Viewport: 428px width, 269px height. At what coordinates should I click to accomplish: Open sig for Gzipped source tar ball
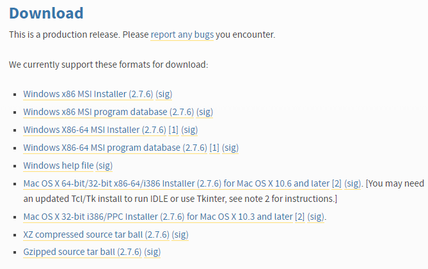click(153, 252)
